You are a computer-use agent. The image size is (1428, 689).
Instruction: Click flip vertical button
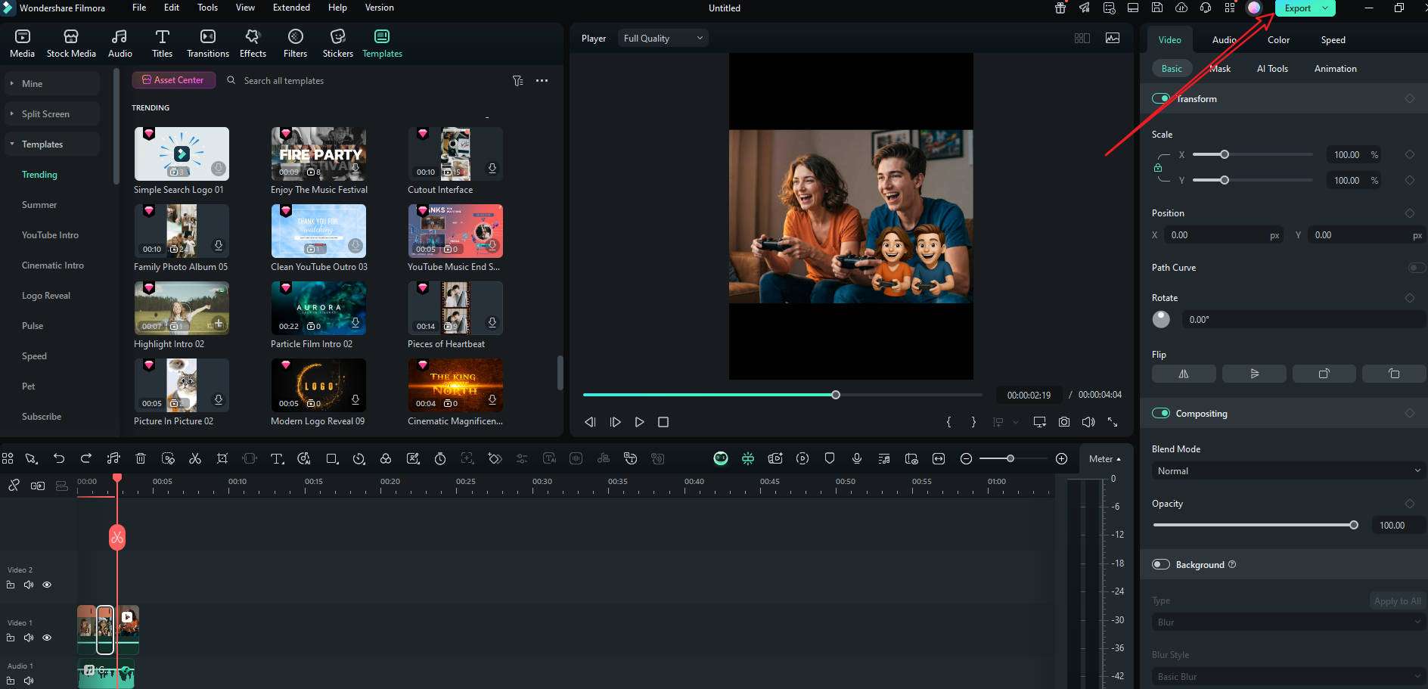click(x=1254, y=374)
